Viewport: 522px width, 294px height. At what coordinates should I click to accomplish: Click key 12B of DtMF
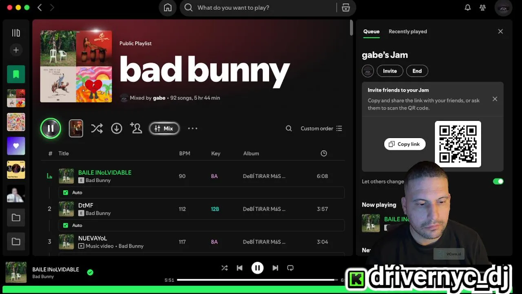[215, 209]
